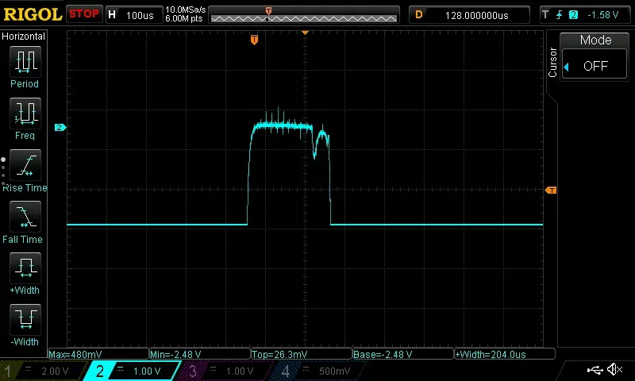Click the Horizontal menu header label
The height and width of the screenshot is (381, 635).
pyautogui.click(x=24, y=37)
